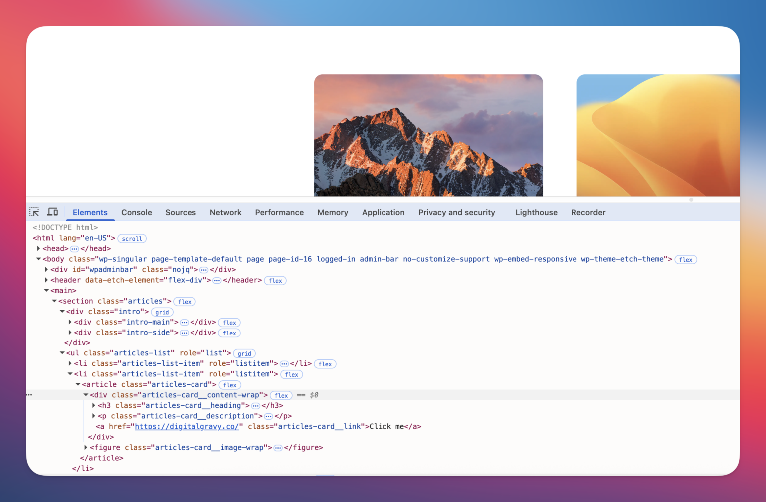Screen dimensions: 766x502
Task: Click the ellipsis inside header element
Action: 217,280
